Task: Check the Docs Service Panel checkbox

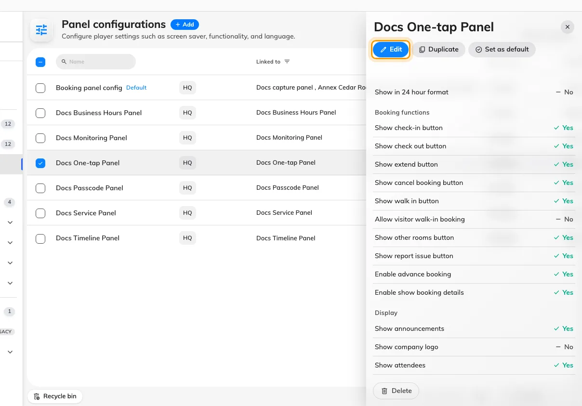Action: tap(40, 213)
